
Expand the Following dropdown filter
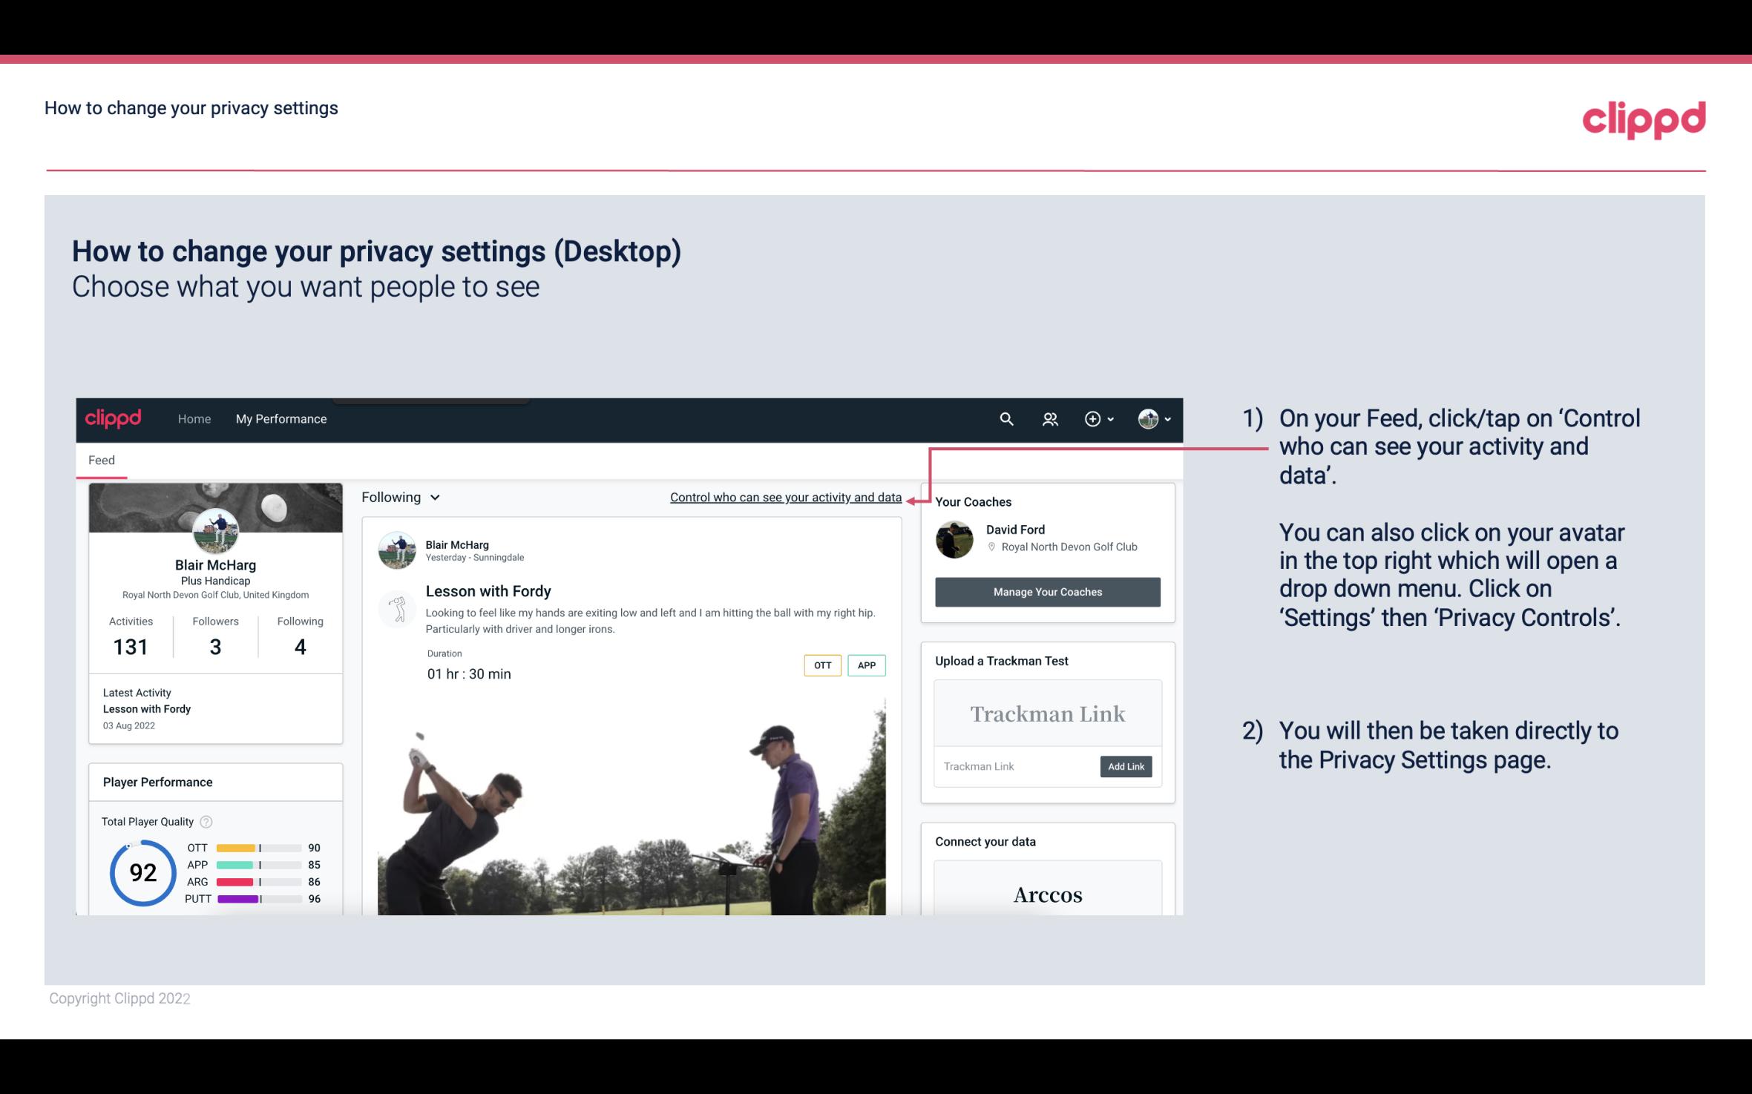(x=399, y=497)
